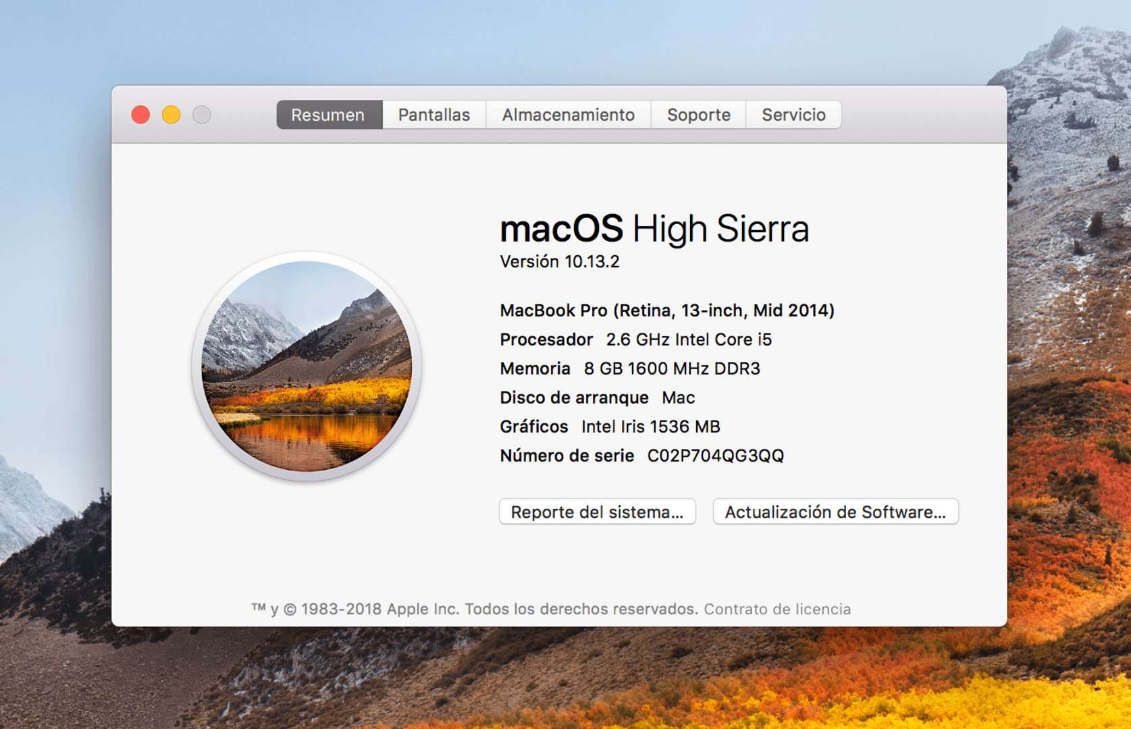Click the Memoria 8 GB value
This screenshot has height=729, width=1131.
coord(671,369)
